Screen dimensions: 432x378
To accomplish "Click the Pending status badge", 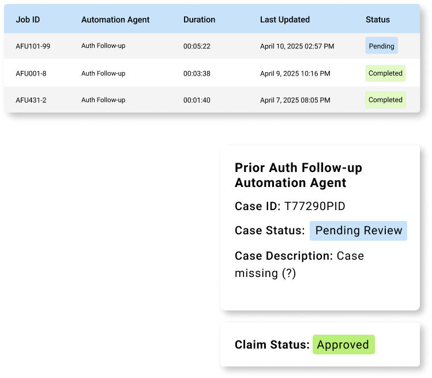I will pos(381,46).
